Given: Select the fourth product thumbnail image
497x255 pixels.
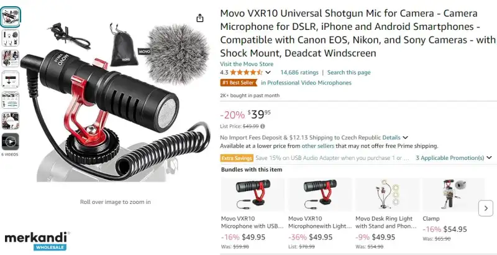Looking at the screenshot, I should (10, 79).
